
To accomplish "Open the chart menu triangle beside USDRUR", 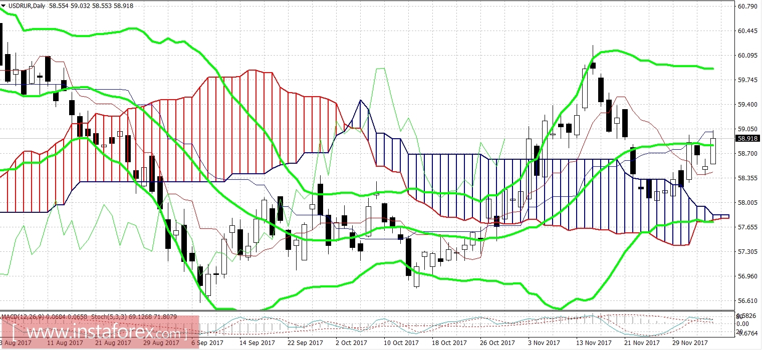I will (x=4, y=5).
